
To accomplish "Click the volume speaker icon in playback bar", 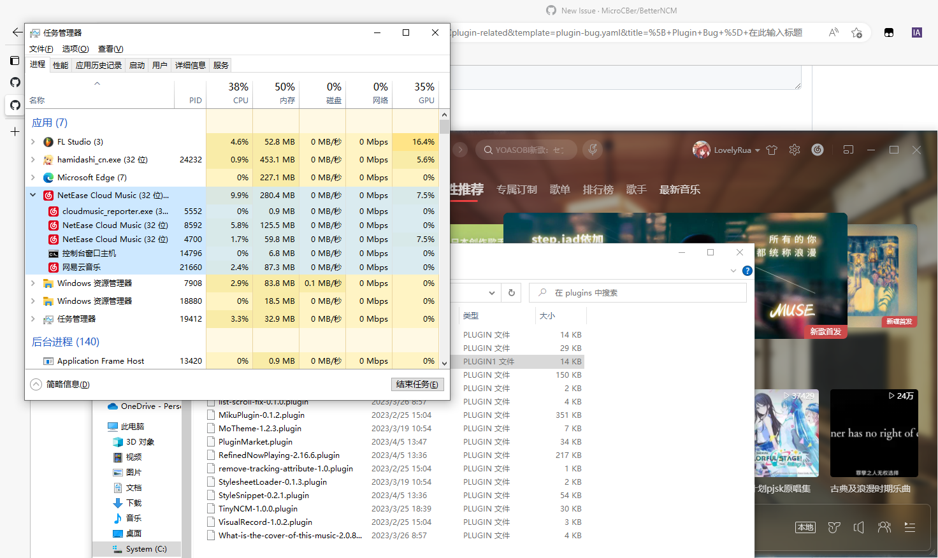I will coord(858,527).
